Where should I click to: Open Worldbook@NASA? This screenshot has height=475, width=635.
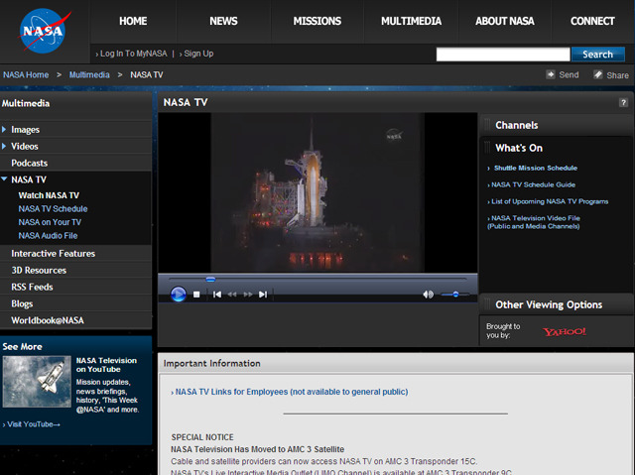[48, 320]
